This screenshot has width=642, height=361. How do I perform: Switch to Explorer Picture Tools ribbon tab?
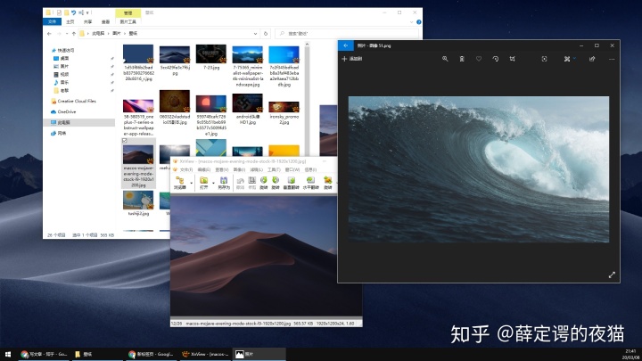click(x=128, y=21)
